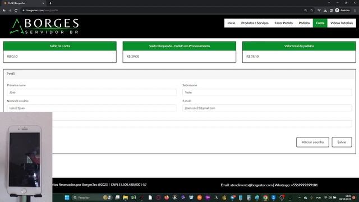This screenshot has width=359, height=202.
Task: Click the iPhone webcam overlay thumbnail
Action: point(26,157)
